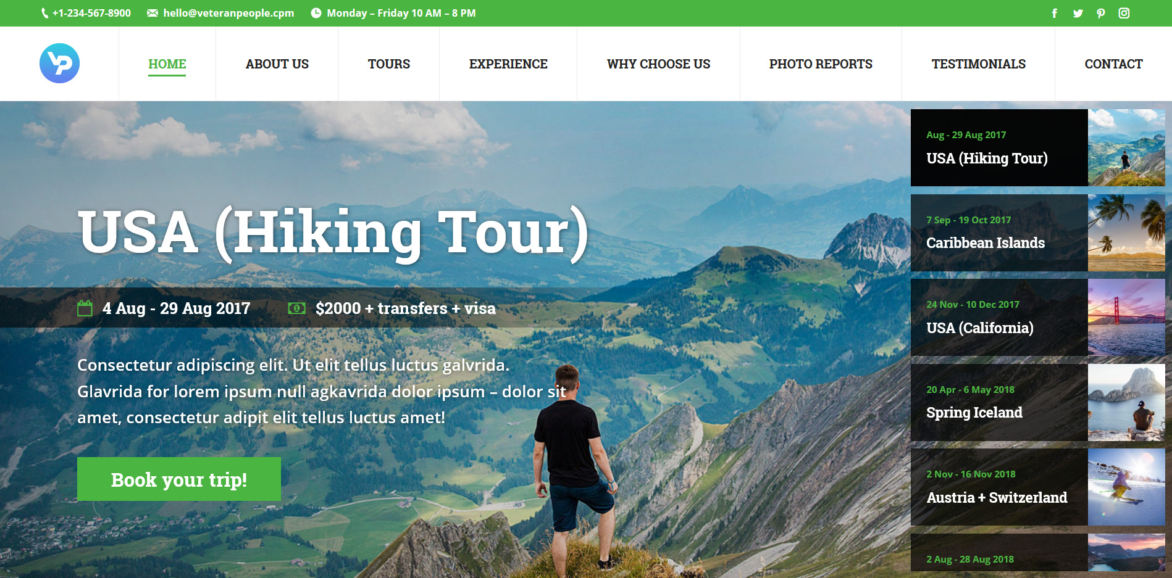The image size is (1172, 578).
Task: Open the Facebook social icon
Action: point(1055,13)
